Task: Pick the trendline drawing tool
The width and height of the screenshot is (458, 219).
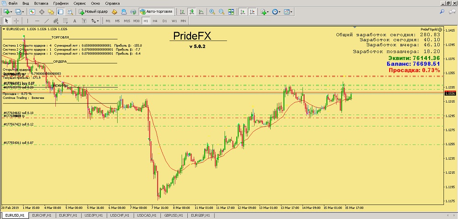Action: (47, 21)
